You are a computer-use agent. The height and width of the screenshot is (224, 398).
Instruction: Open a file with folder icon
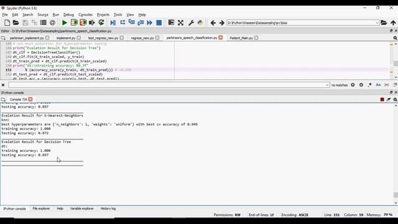[16, 22]
